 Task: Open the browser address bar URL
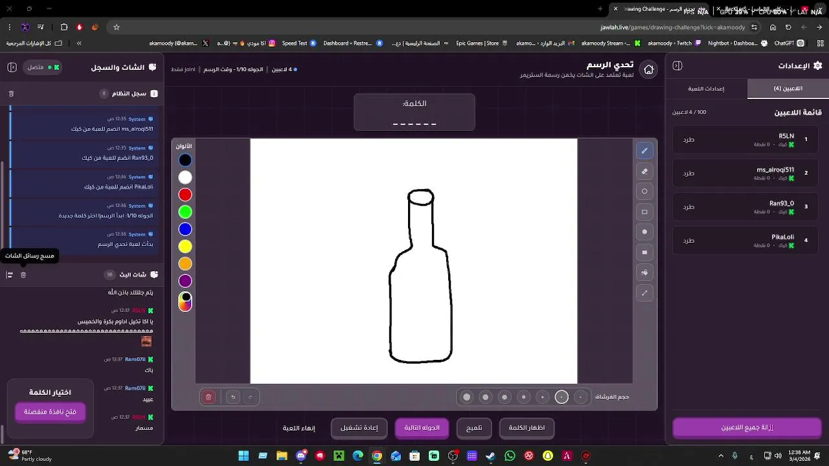click(673, 28)
